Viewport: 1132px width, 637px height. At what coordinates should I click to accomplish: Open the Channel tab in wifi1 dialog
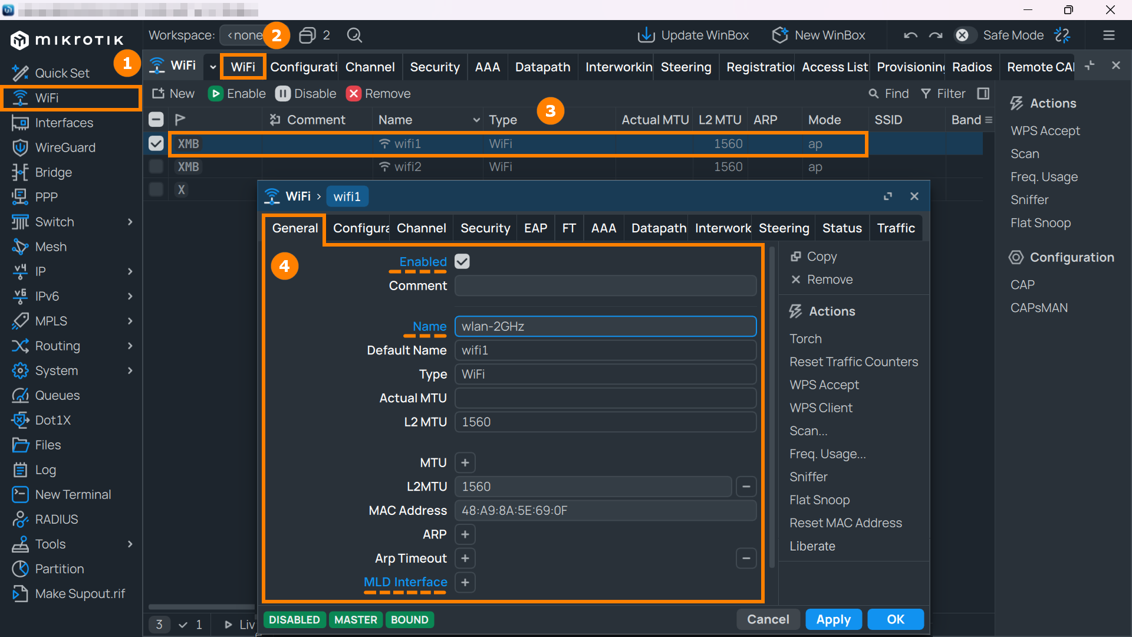pos(421,228)
